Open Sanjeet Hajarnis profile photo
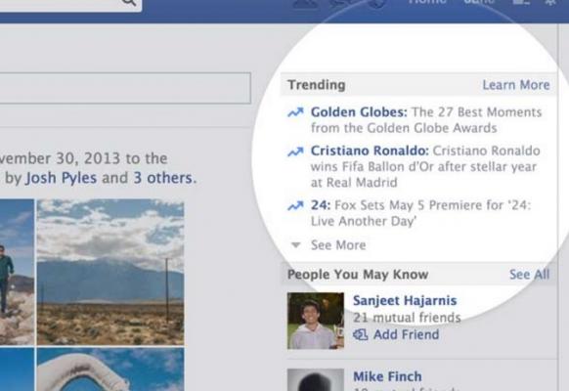The height and width of the screenshot is (391, 569). pos(316,321)
